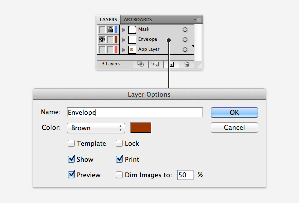
Task: Delete selection with the trash icon
Action: (187, 64)
